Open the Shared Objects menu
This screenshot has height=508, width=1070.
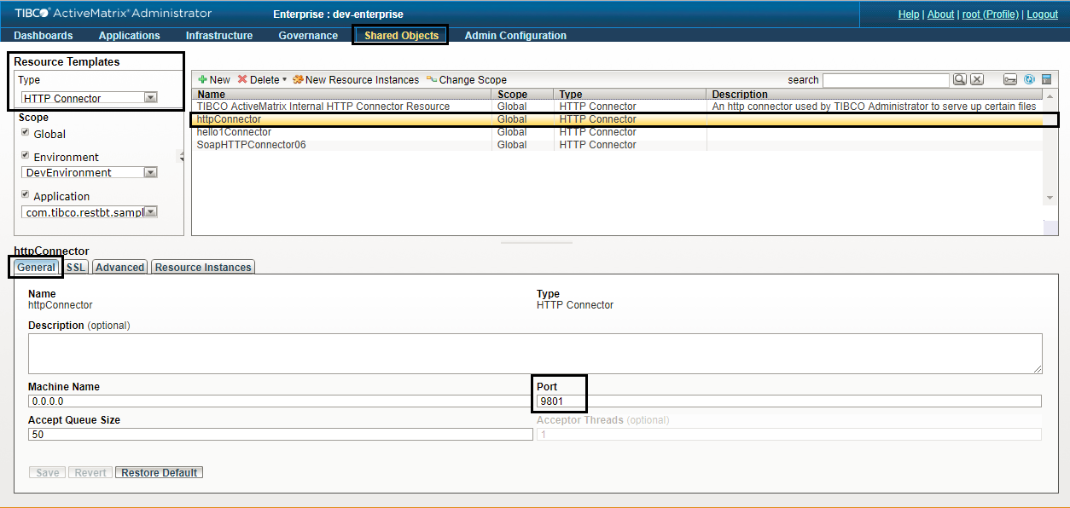[401, 36]
